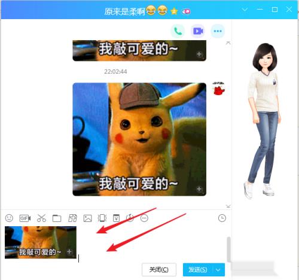The width and height of the screenshot is (299, 280).
Task: Open message history clock icon
Action: coord(222,218)
